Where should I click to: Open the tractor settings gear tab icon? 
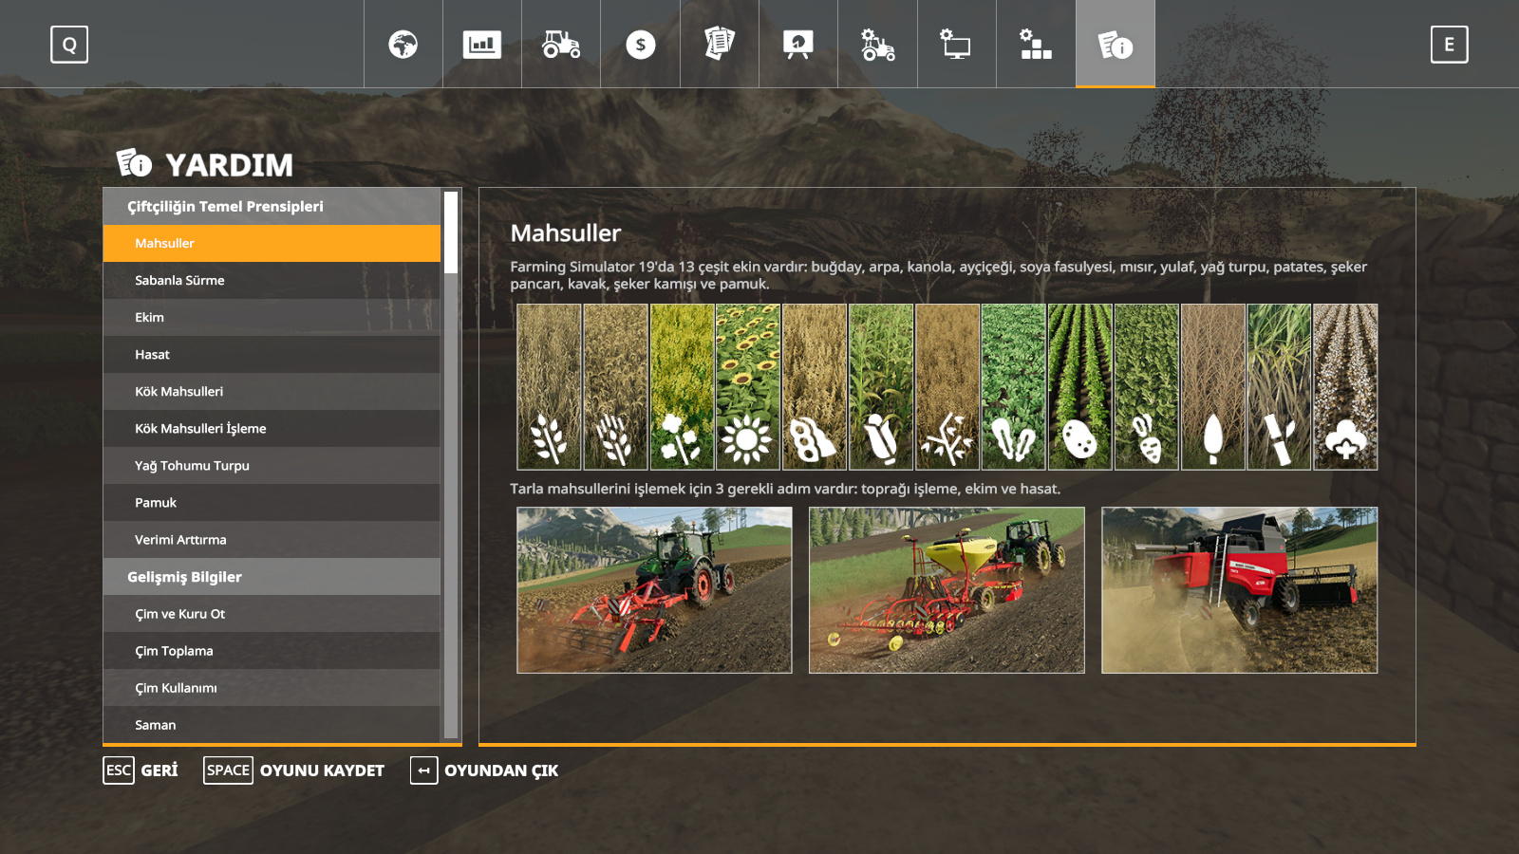click(x=877, y=44)
